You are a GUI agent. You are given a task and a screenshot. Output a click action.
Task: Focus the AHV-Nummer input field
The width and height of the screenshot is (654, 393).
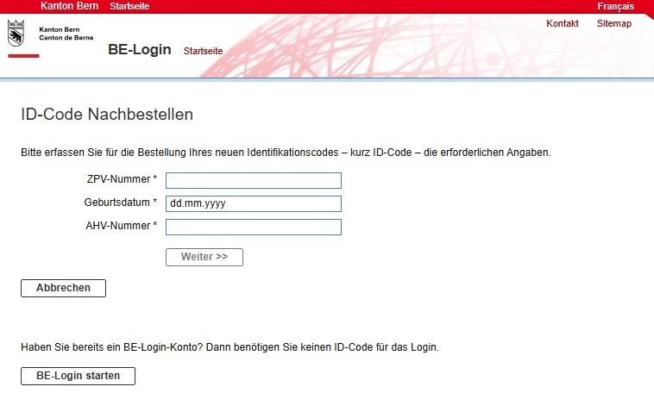254,228
